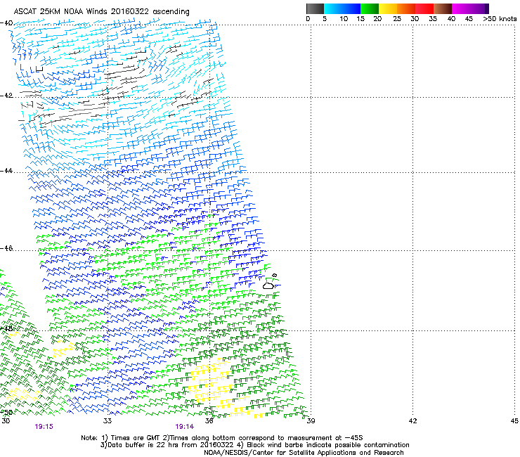
Task: Click the 'Data buffer is 22 hrs' note line
Action: click(254, 445)
